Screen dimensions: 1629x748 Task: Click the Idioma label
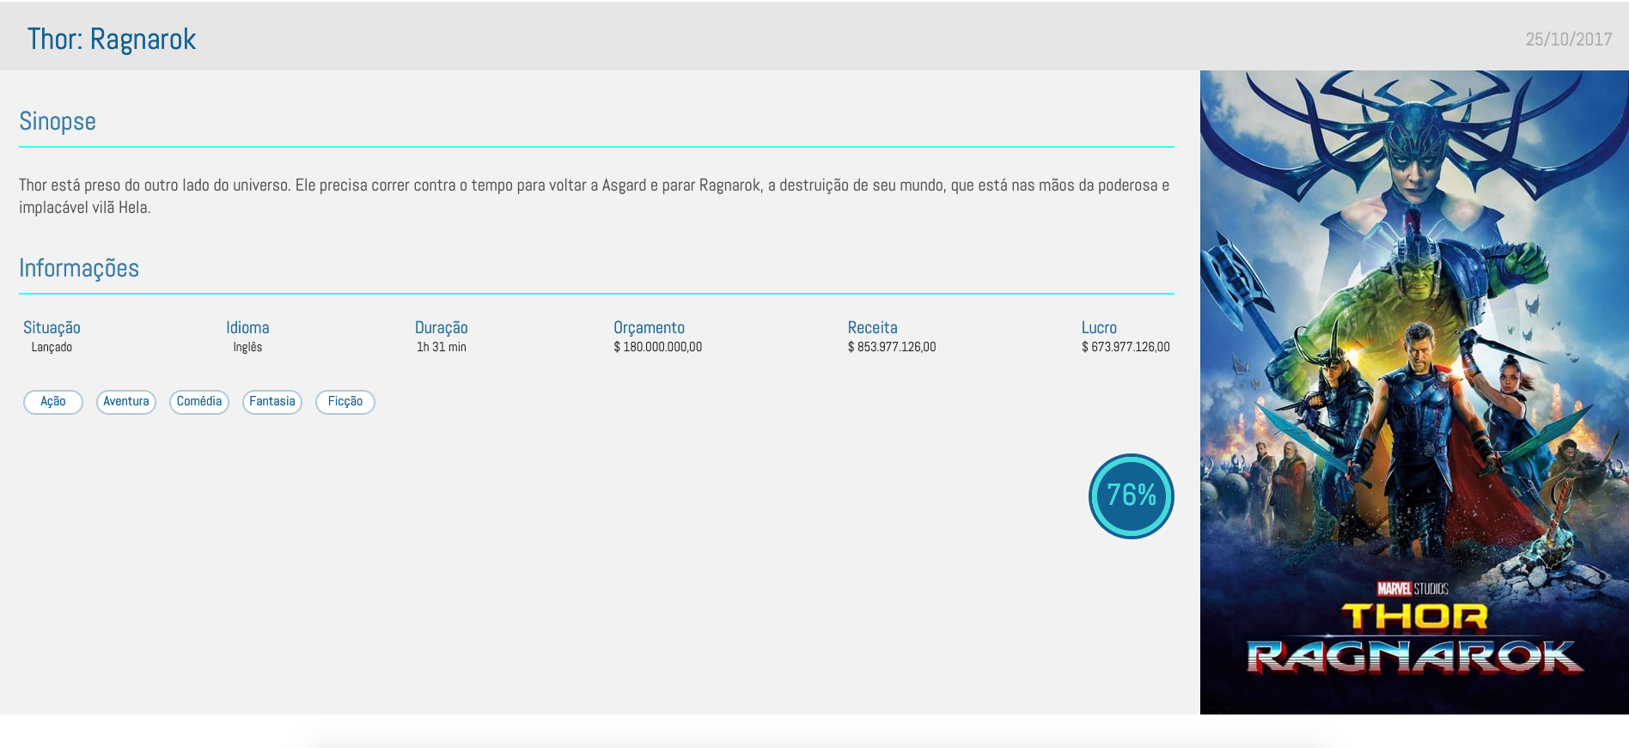(247, 327)
